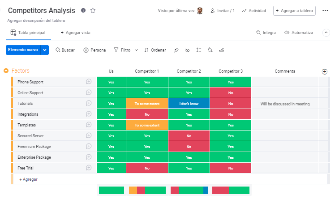Open the conditional coloring paint bucket icon
Screen dimensions: 335x200
210,50
